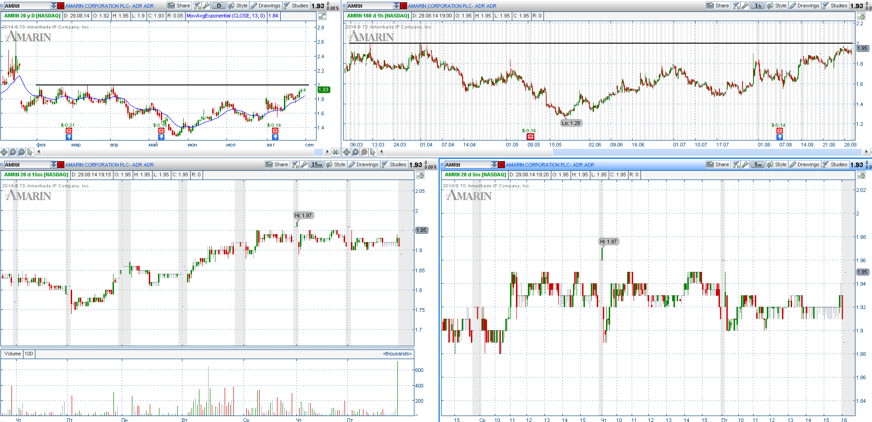This screenshot has width=872, height=422.
Task: Click Share button on 15m chart
Action: click(277, 164)
